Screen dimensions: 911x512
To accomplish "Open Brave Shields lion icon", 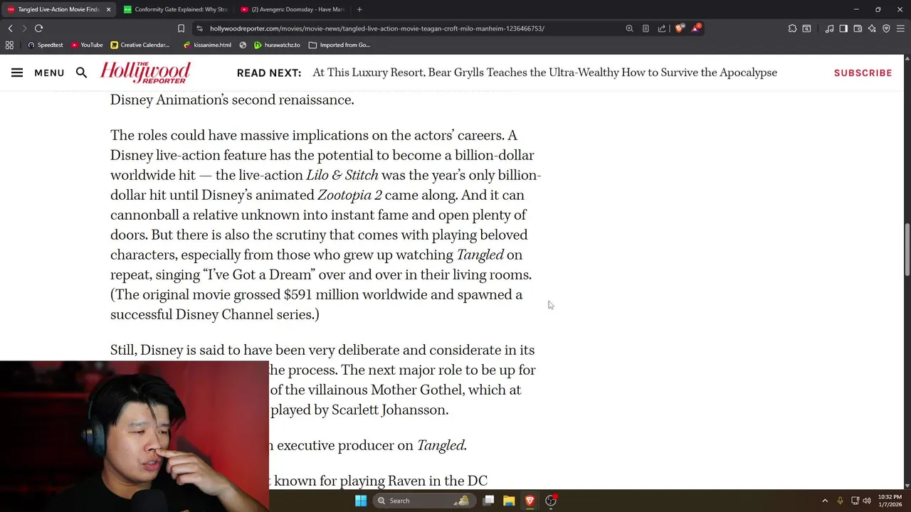I will (x=680, y=28).
